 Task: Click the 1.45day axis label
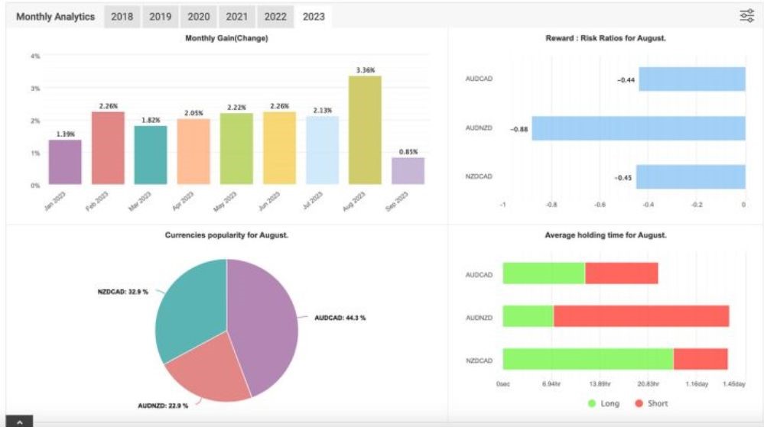point(733,384)
